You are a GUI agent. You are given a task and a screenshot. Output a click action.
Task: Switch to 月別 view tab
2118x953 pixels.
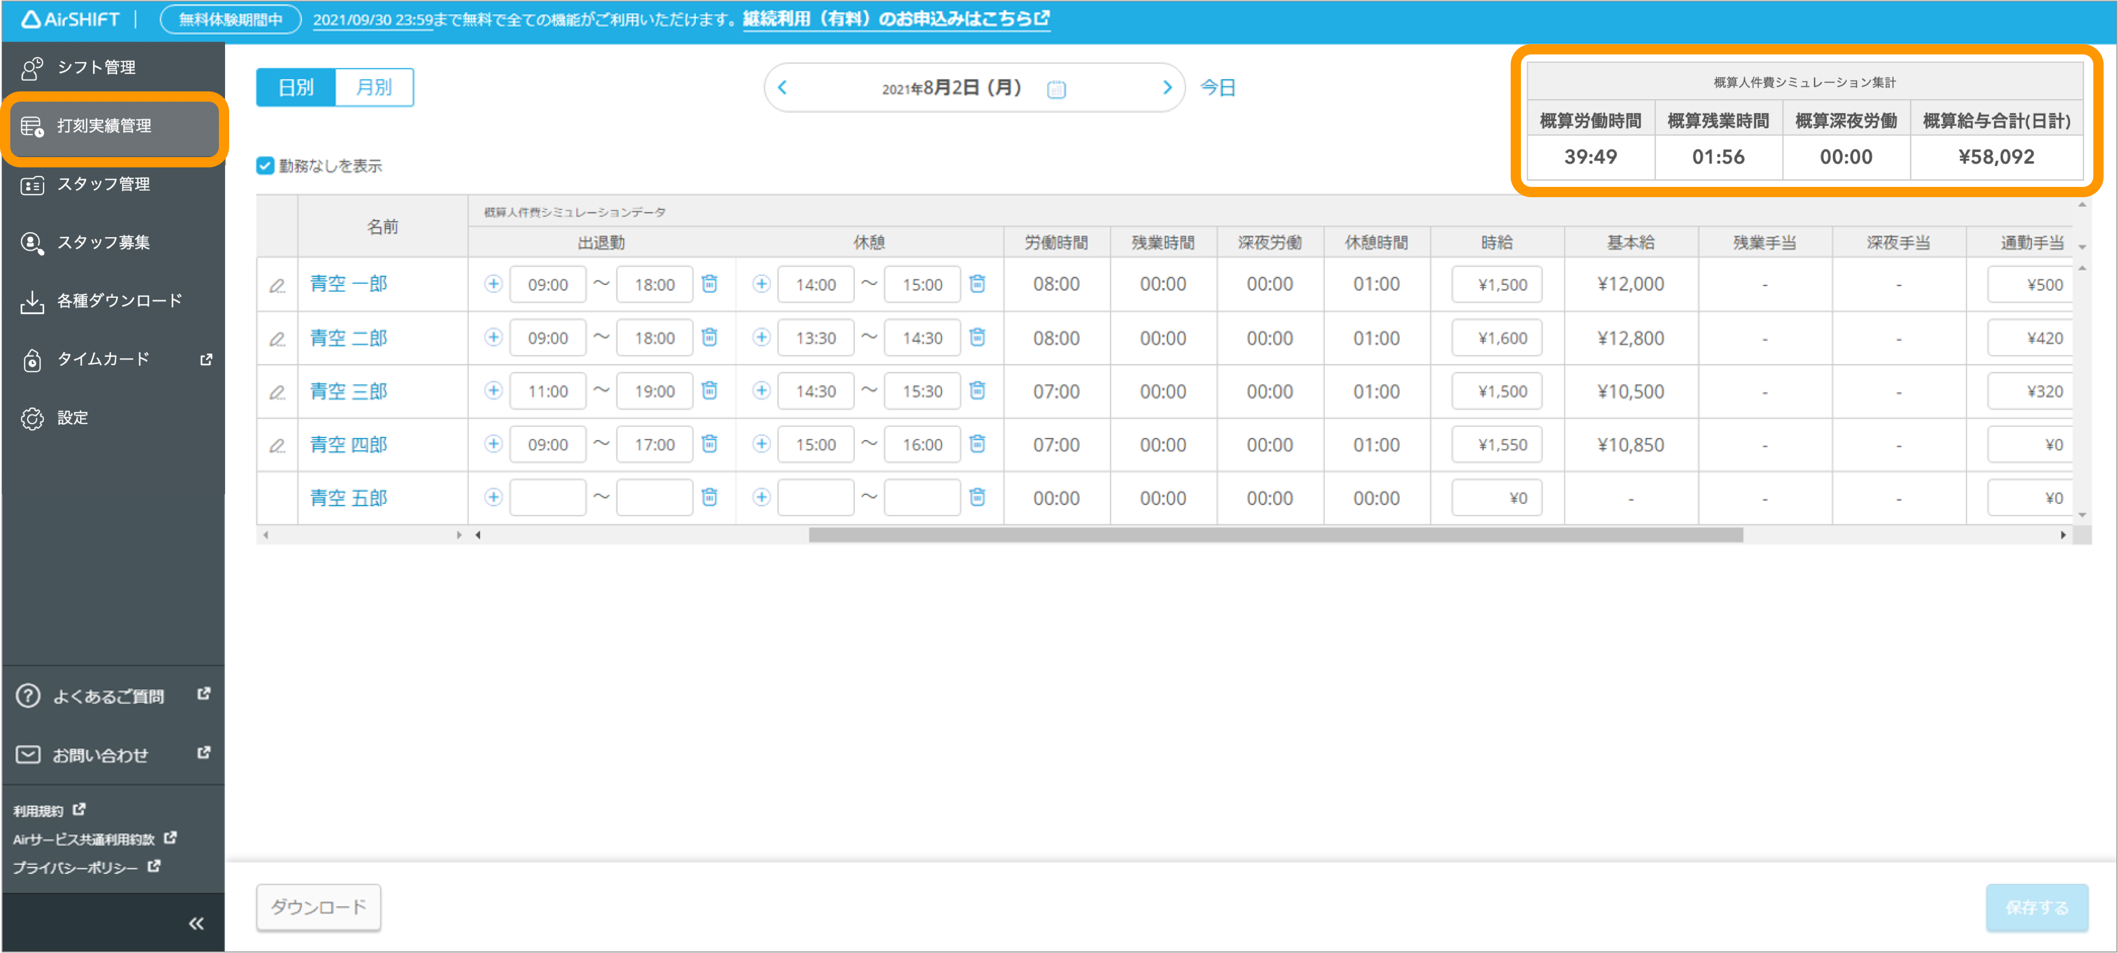[374, 87]
